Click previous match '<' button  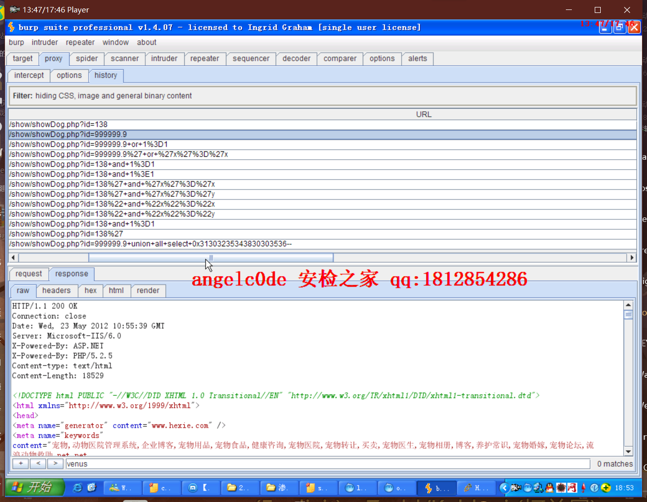point(38,464)
